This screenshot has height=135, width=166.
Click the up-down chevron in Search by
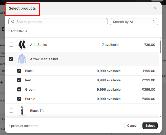point(153,22)
